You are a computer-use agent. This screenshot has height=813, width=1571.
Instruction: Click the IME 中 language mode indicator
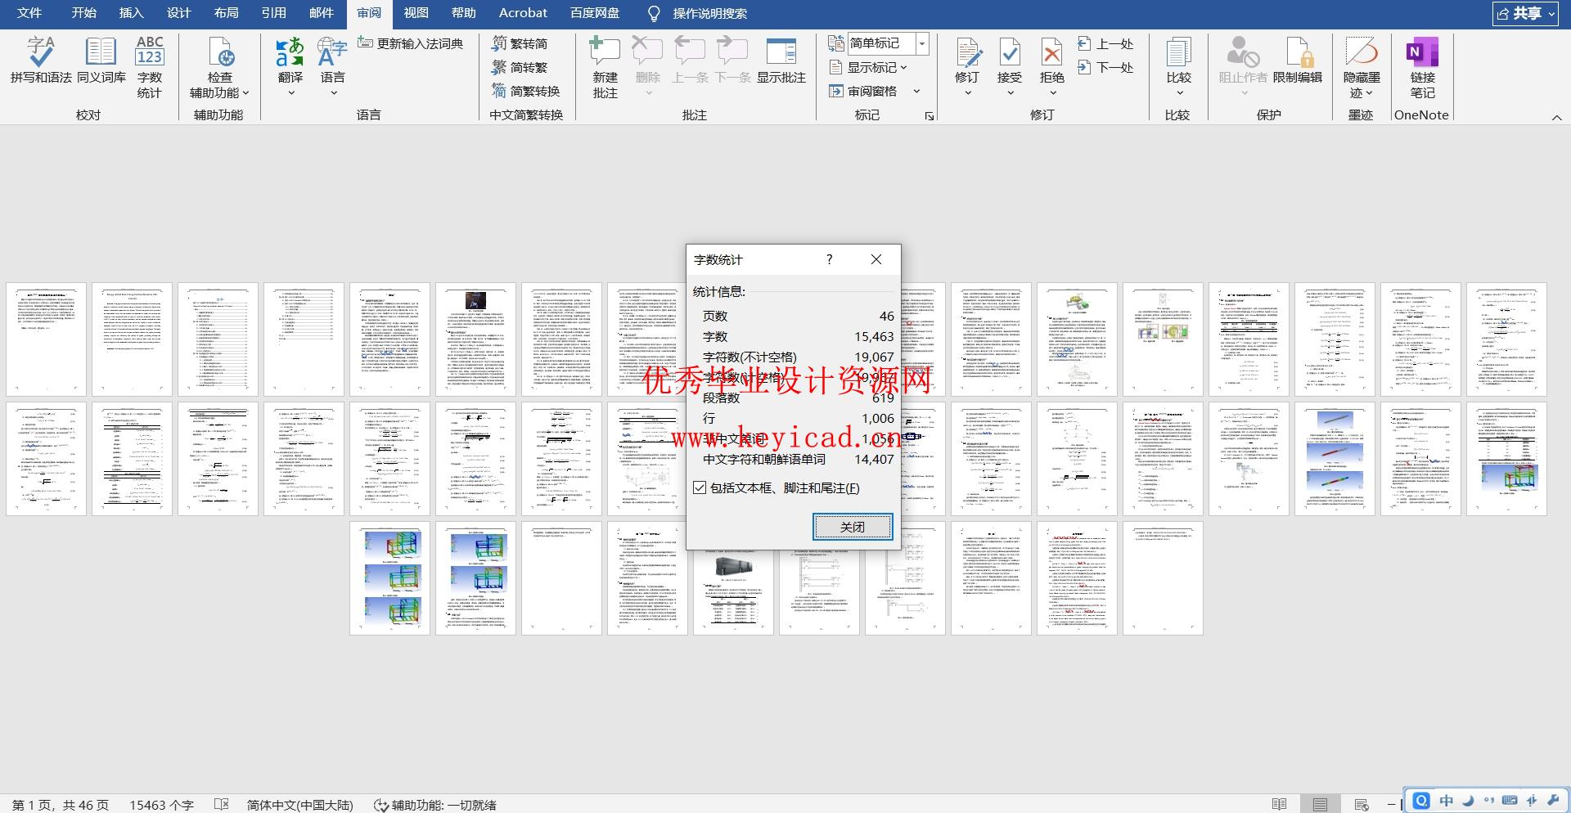1447,801
